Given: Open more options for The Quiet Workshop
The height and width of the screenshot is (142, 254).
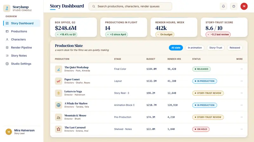Looking at the screenshot, I should (242, 69).
